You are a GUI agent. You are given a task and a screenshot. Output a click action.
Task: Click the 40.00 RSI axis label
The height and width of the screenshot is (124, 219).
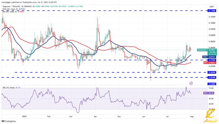pyautogui.click(x=211, y=104)
